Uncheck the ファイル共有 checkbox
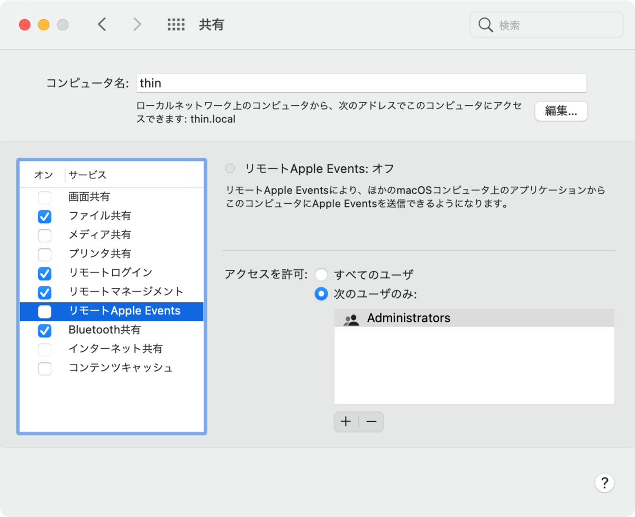 pyautogui.click(x=45, y=216)
